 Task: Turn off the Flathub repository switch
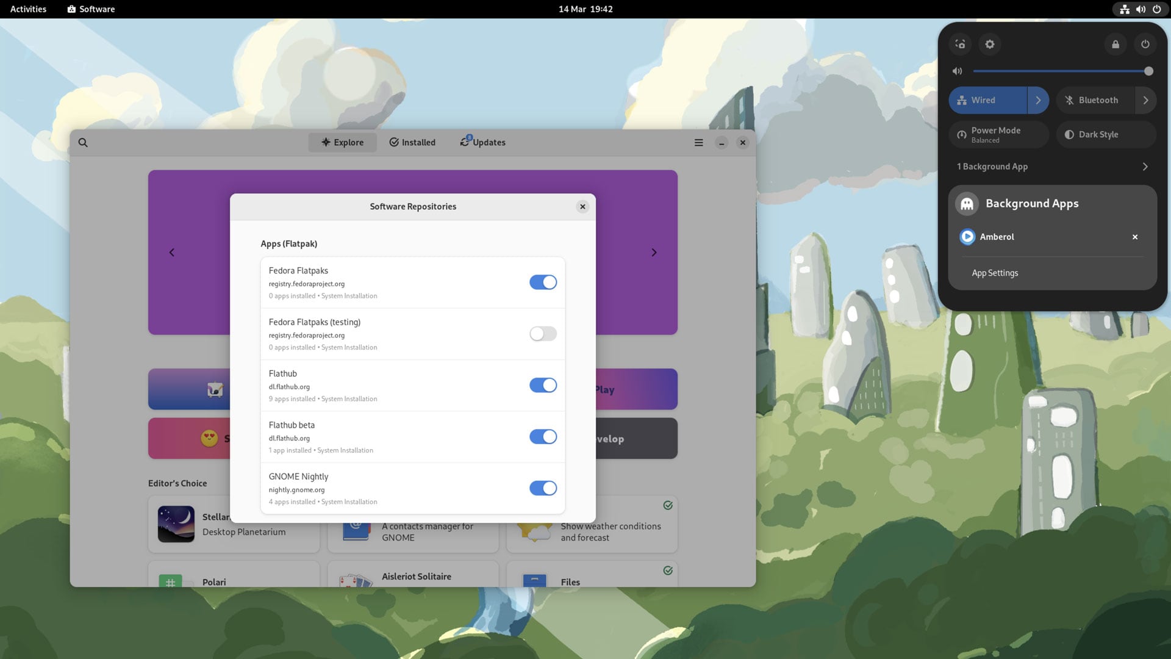[x=543, y=385]
